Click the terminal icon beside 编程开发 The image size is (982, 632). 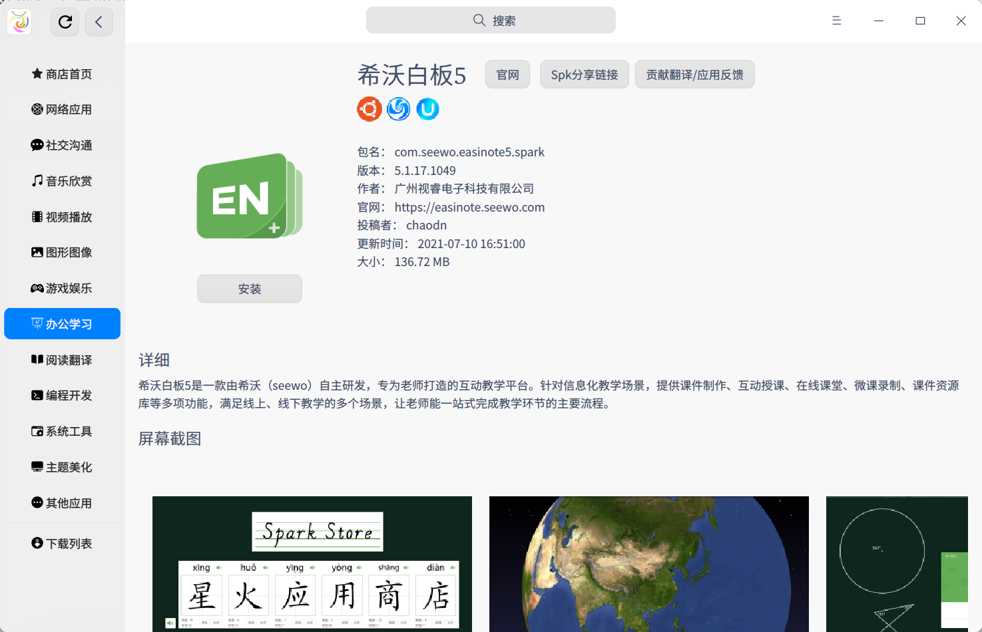pyautogui.click(x=37, y=395)
